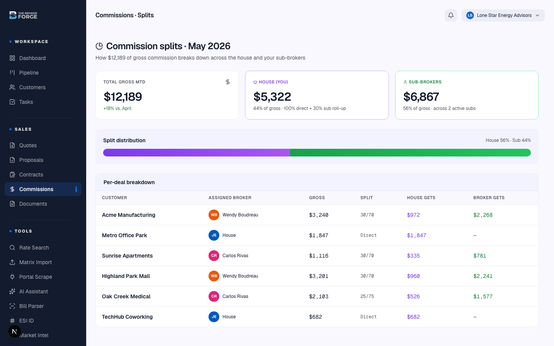Click the $960 house gets value
The width and height of the screenshot is (554, 346).
pyautogui.click(x=413, y=276)
